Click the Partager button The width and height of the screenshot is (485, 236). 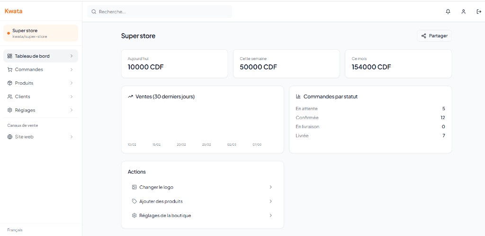click(x=434, y=36)
